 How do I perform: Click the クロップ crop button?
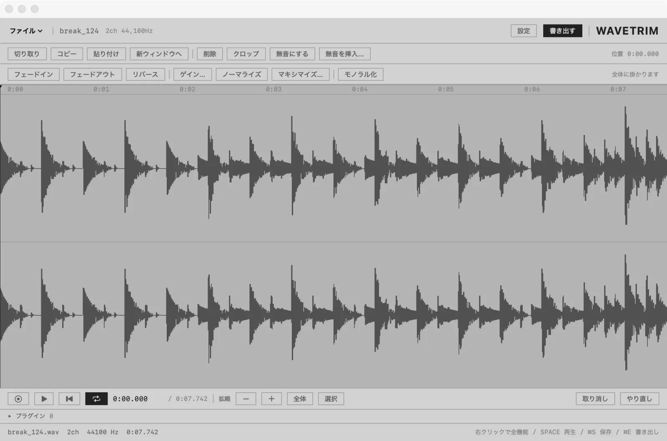point(246,54)
